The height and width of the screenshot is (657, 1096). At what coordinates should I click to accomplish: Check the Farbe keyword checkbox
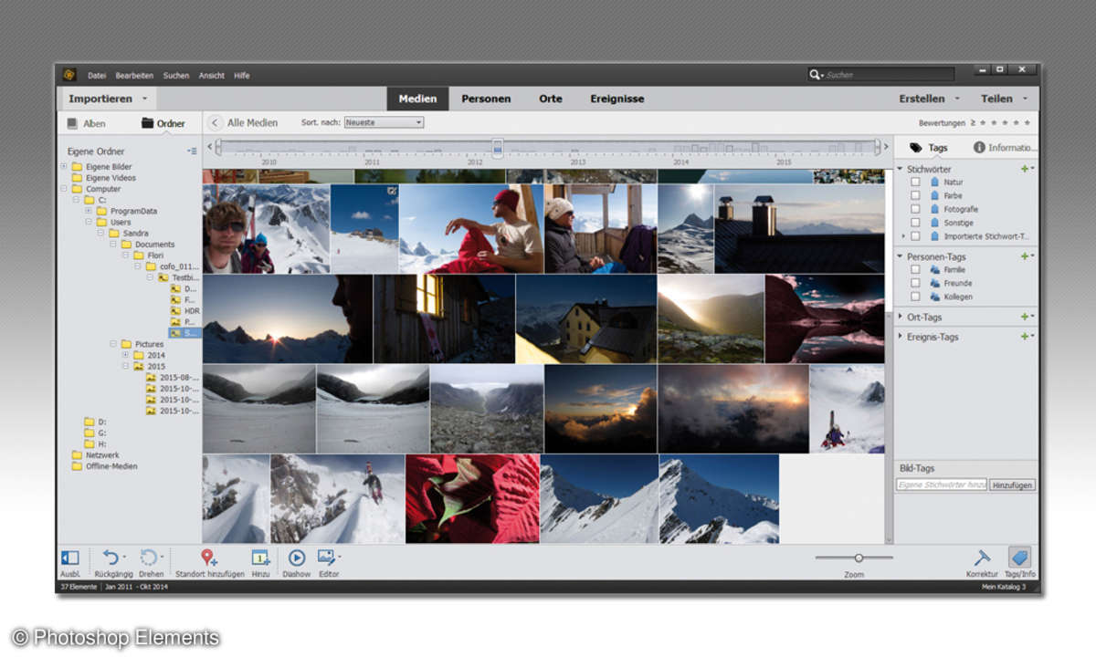click(915, 196)
